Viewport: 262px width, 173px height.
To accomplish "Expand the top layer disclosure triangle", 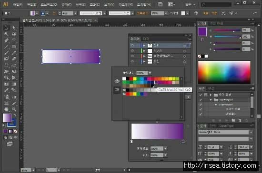I will [144, 46].
